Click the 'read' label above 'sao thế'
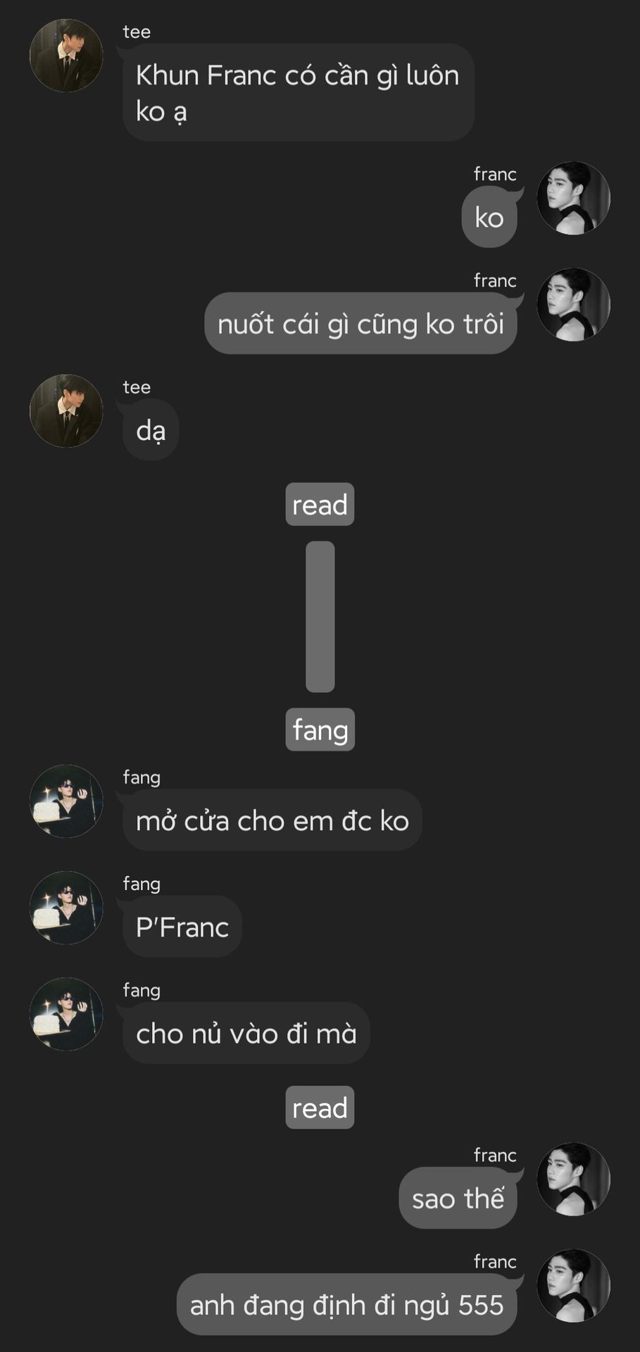The height and width of the screenshot is (1352, 640). tap(320, 1108)
